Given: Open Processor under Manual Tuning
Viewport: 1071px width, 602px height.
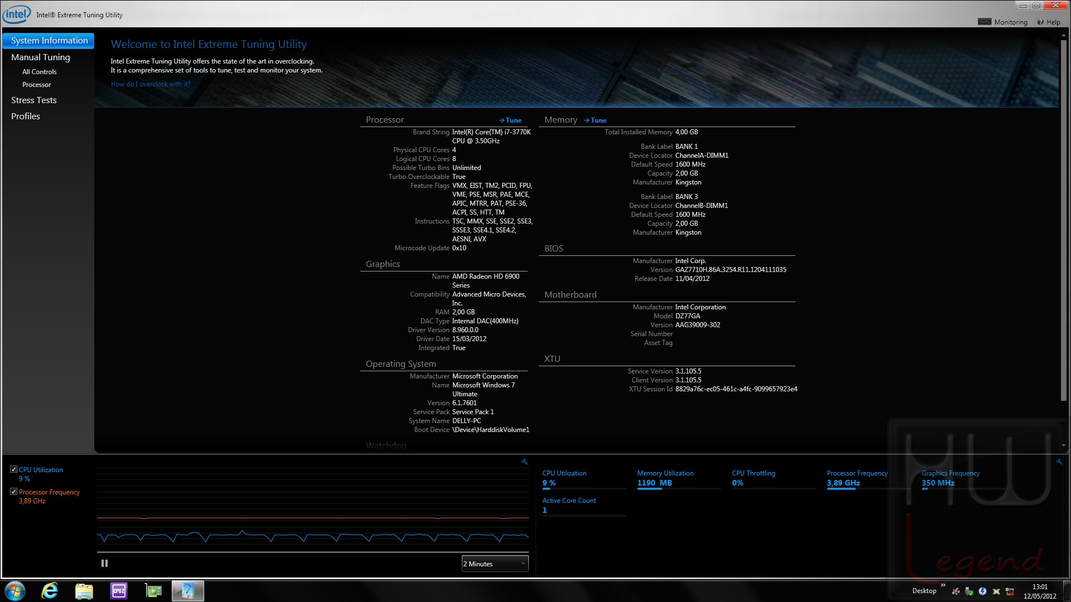Looking at the screenshot, I should (x=36, y=85).
